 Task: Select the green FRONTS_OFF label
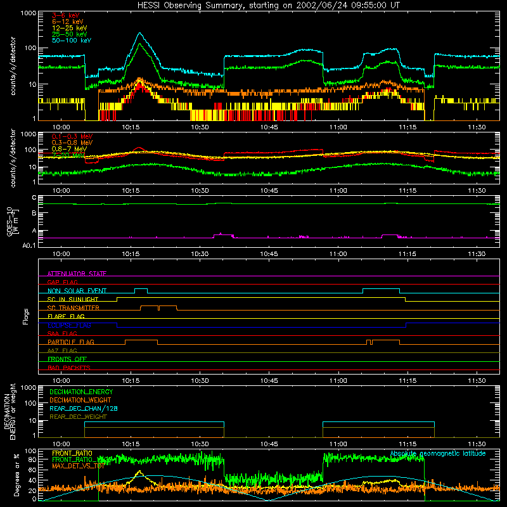click(67, 359)
